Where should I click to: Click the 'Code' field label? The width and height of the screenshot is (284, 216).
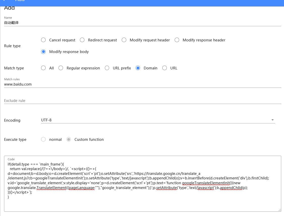(11, 159)
